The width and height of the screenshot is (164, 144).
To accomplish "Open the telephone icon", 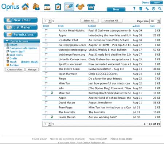I will click(x=91, y=7).
